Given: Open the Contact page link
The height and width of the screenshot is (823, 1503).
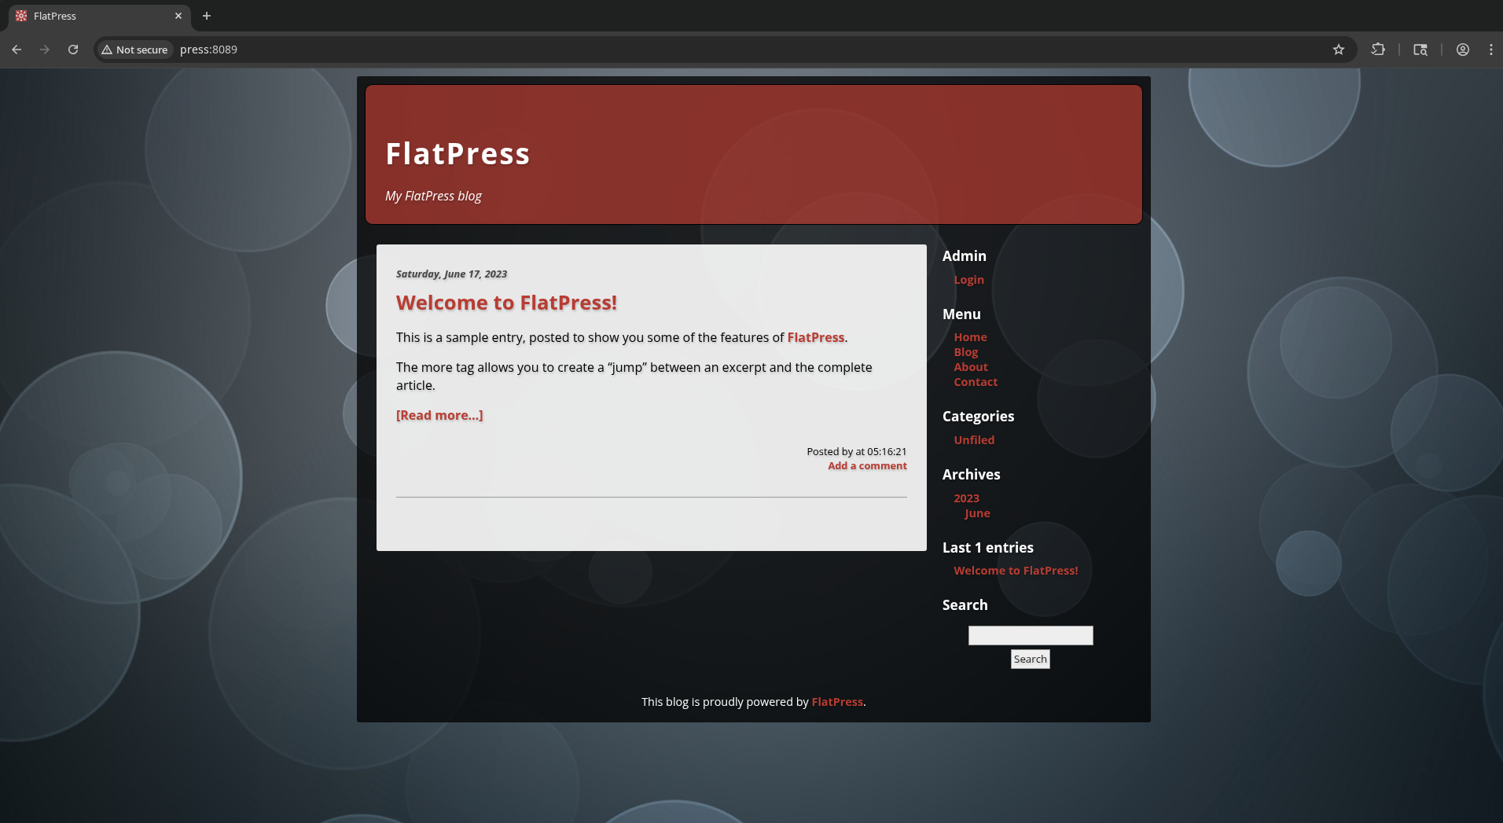Looking at the screenshot, I should pos(976,382).
